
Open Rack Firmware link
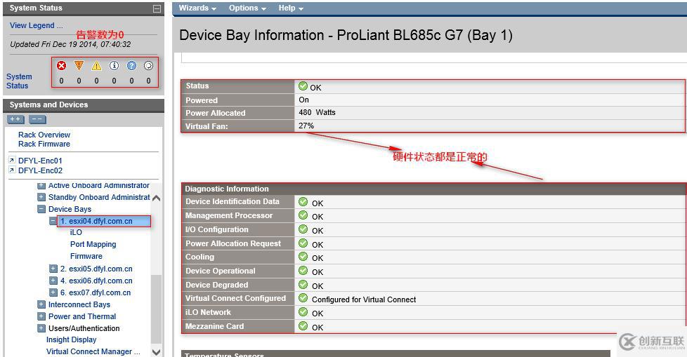coord(44,144)
